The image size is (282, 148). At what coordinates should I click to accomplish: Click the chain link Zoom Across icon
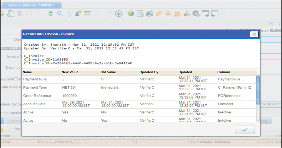159,13
